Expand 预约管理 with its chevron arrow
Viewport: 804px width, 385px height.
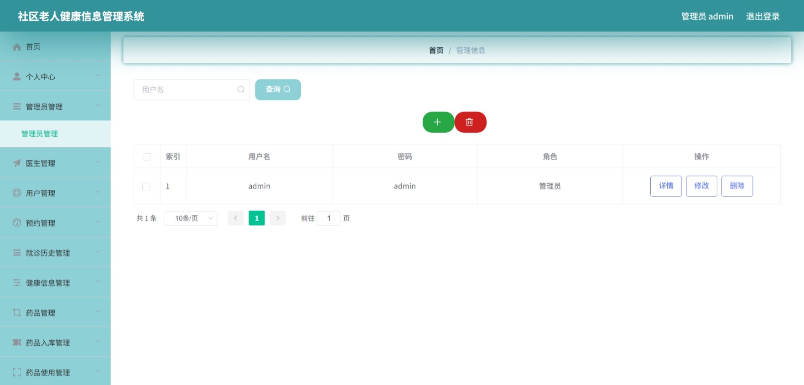(98, 222)
